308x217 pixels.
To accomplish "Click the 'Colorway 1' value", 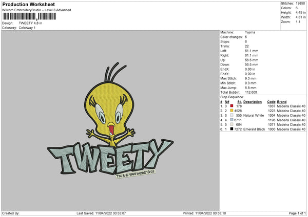I will point(27,28).
